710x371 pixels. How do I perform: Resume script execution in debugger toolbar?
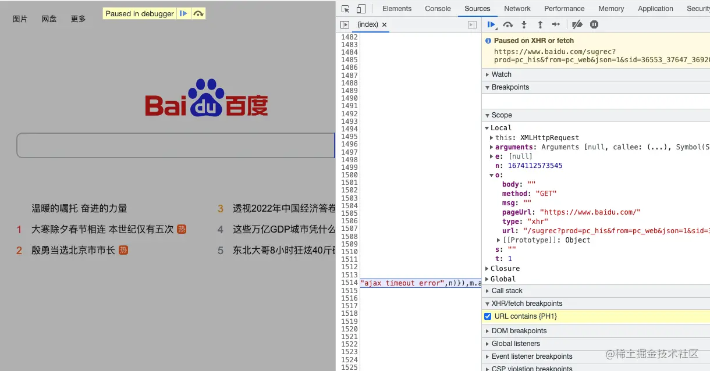(x=492, y=24)
